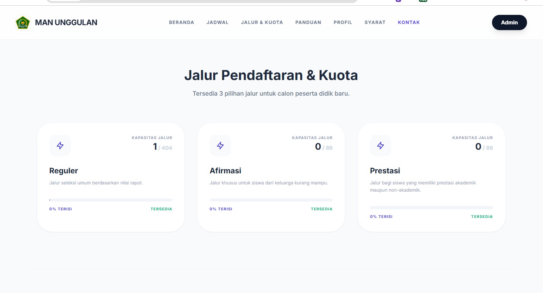Select the Reguler card heading
543x293 pixels.
(x=64, y=171)
